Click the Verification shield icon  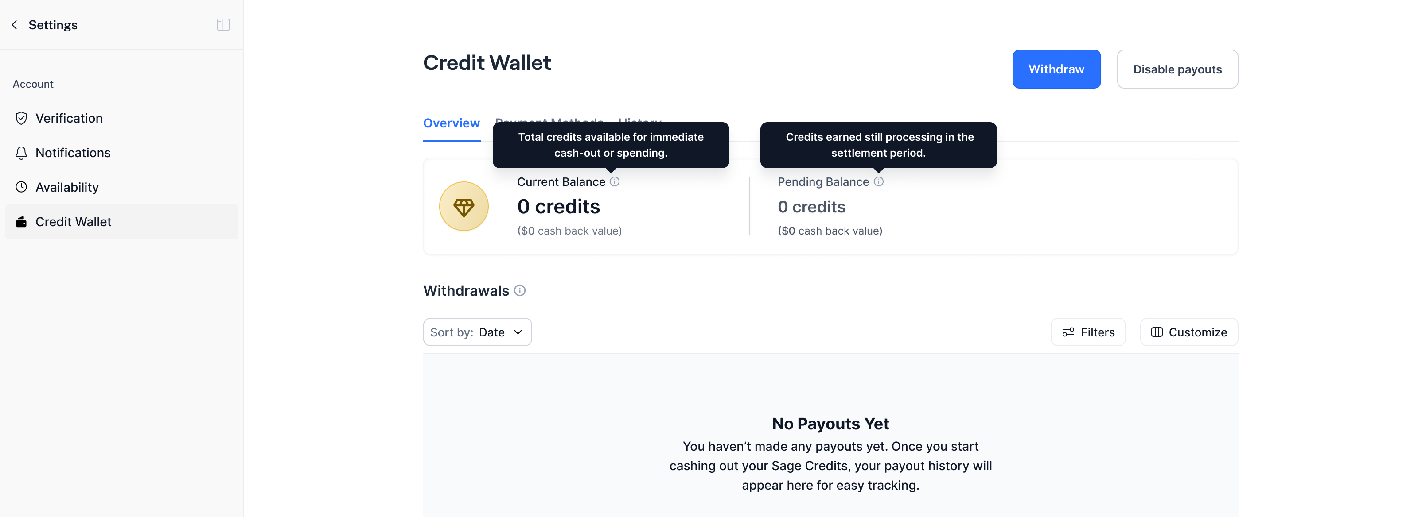pos(21,118)
